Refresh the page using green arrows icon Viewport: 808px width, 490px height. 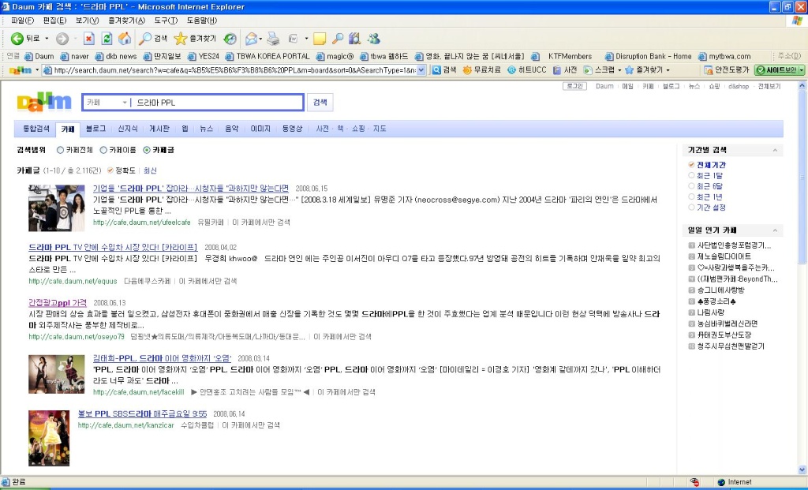click(x=107, y=39)
